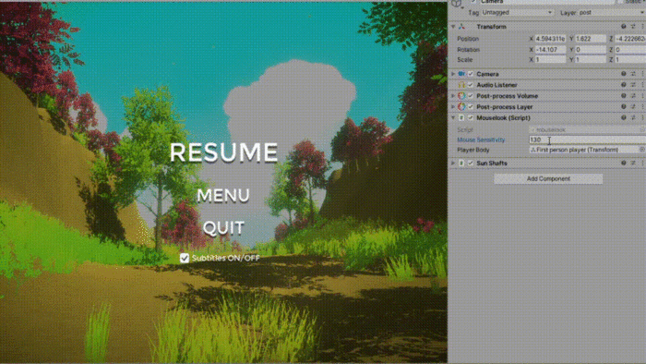Open Post-process Volume help icon
The width and height of the screenshot is (646, 364).
[x=623, y=96]
